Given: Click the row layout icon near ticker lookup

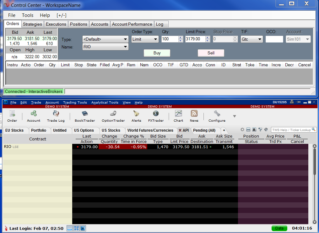Looking at the screenshot, I should (248, 130).
